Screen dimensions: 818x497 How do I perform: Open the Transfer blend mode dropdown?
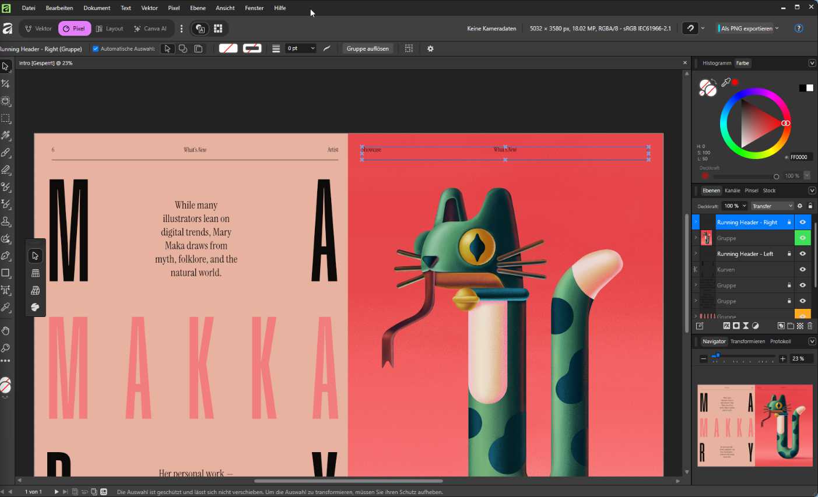(x=772, y=206)
